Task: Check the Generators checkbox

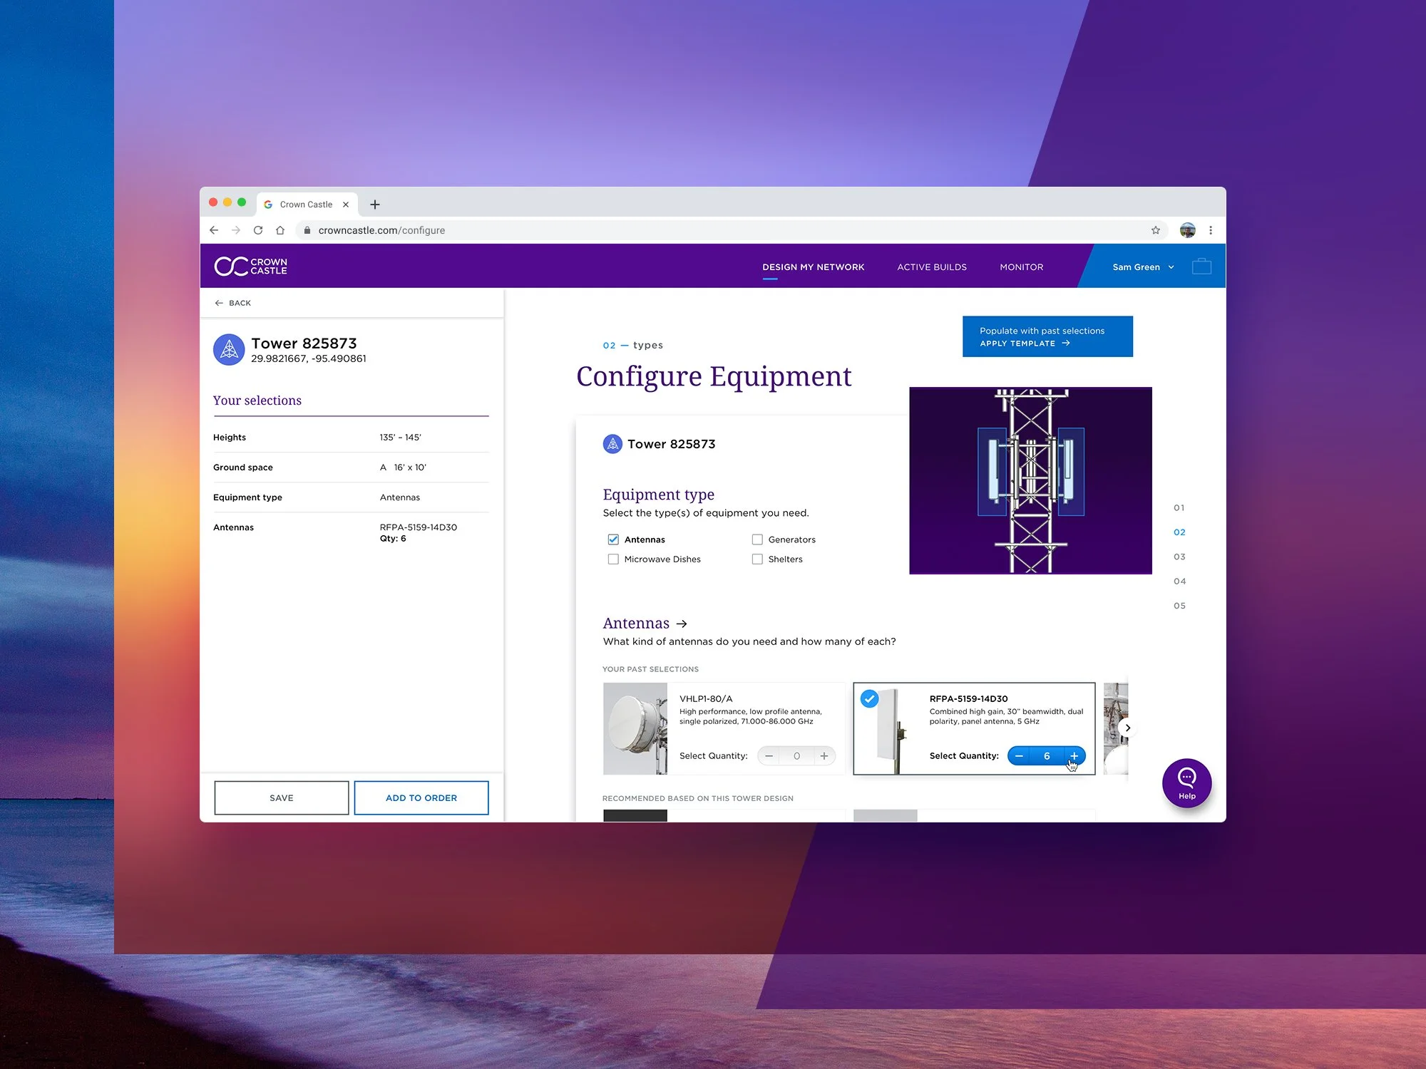Action: pyautogui.click(x=757, y=539)
